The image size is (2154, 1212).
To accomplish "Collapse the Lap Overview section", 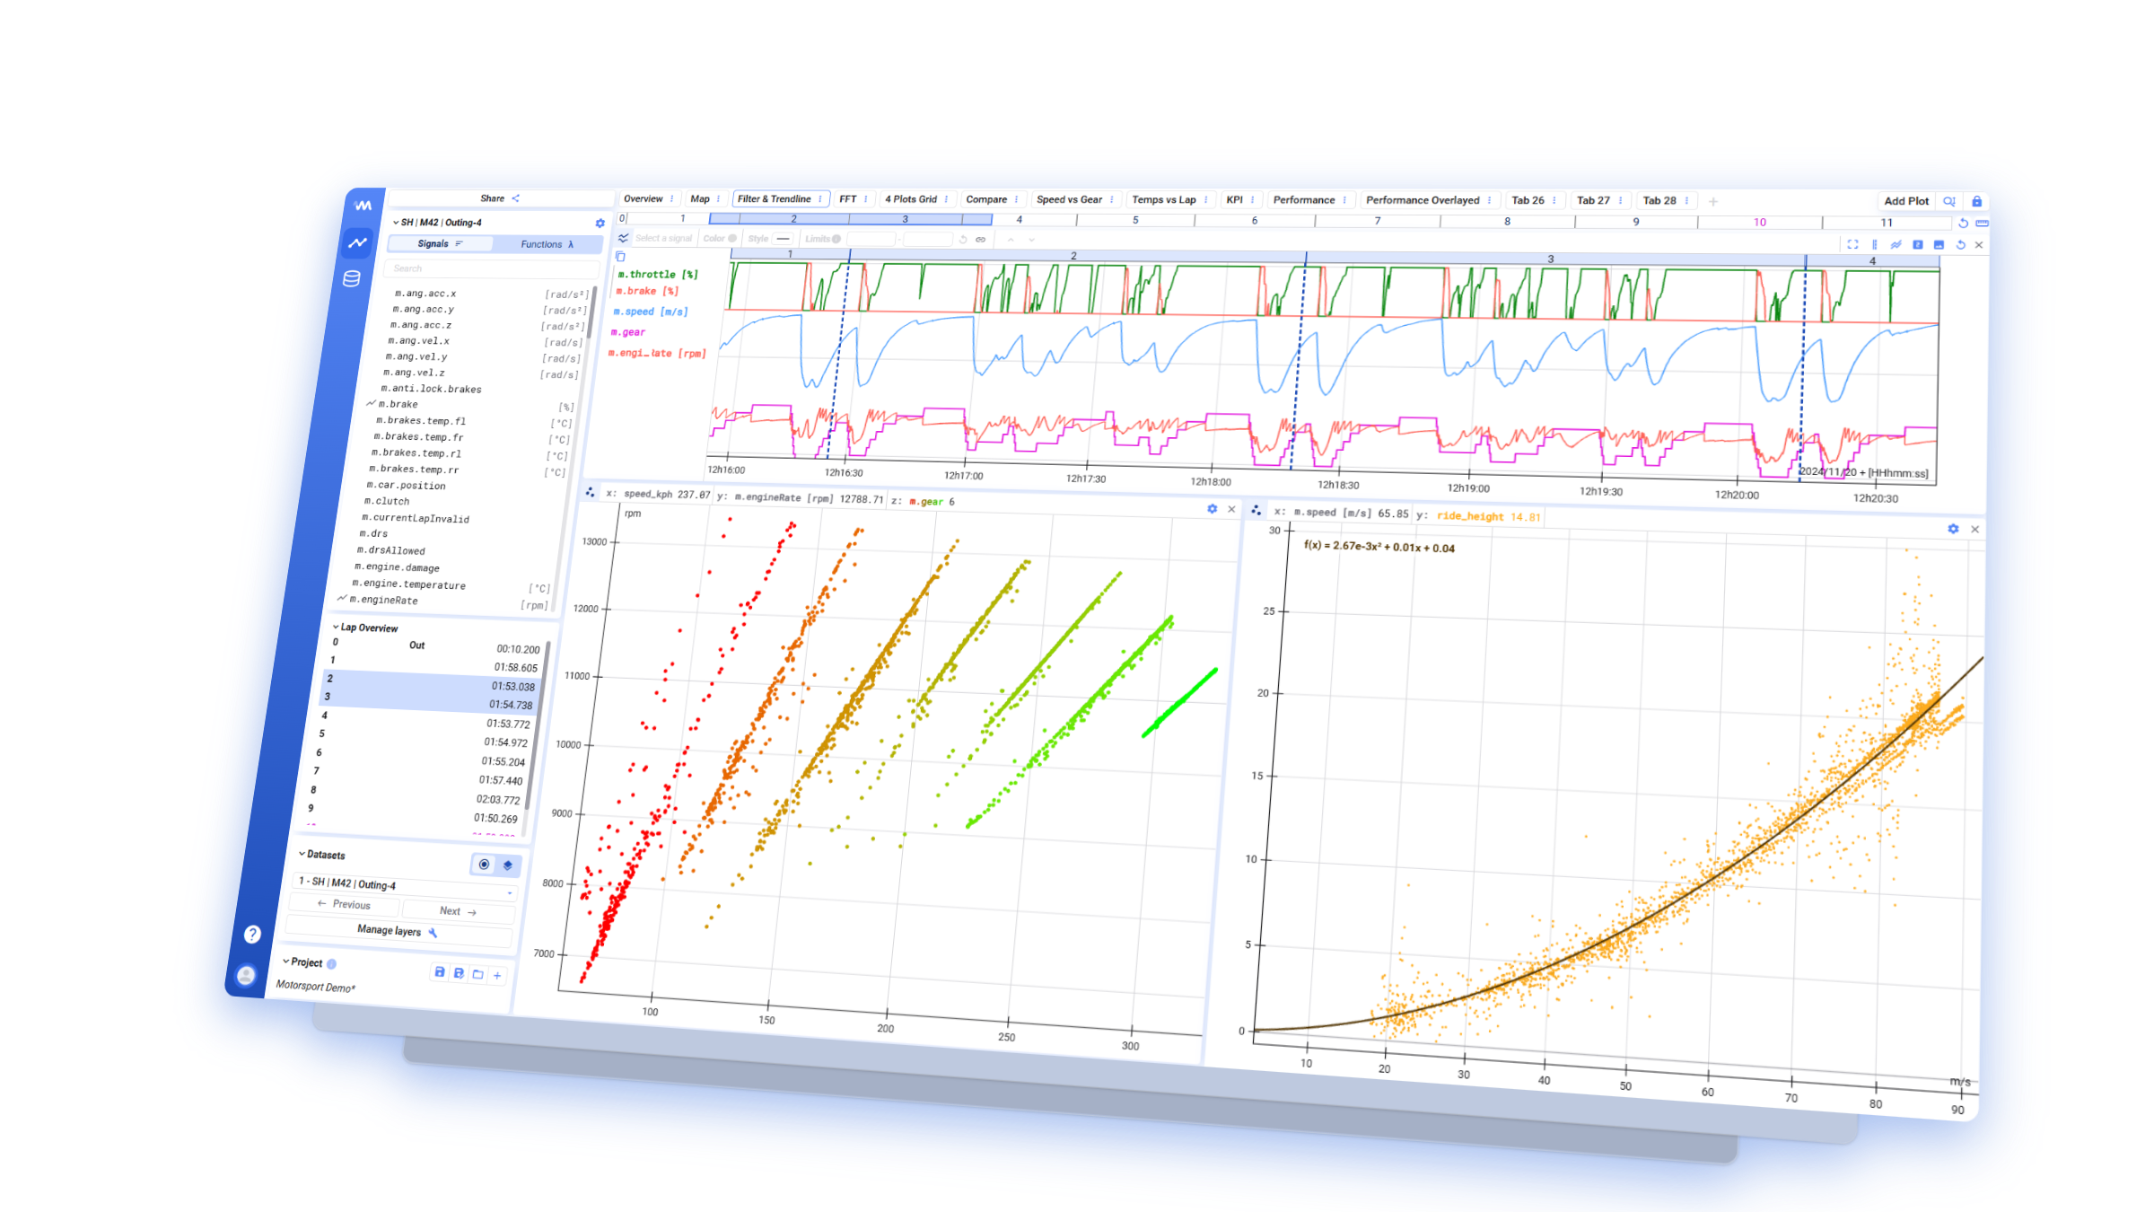I will point(336,627).
